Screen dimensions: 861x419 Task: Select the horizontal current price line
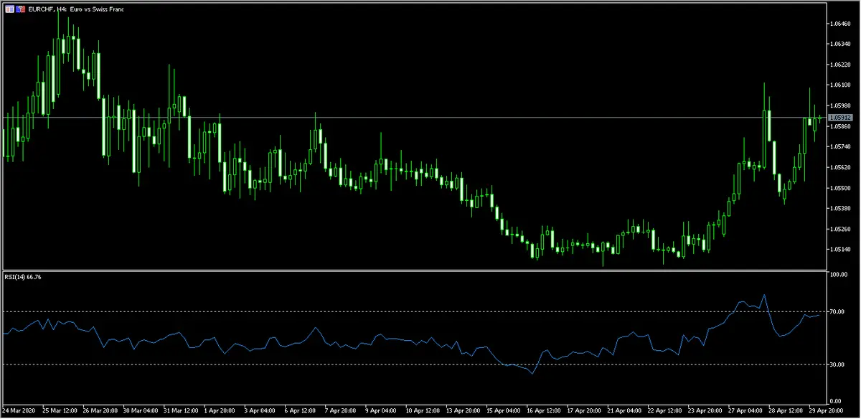430,117
